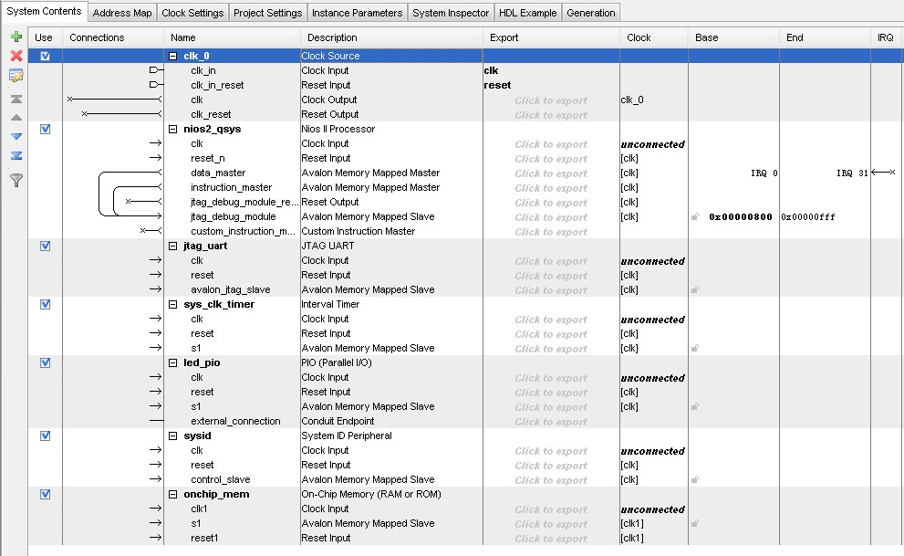904x556 pixels.
Task: Switch to the HDL Example tab
Action: click(x=527, y=13)
